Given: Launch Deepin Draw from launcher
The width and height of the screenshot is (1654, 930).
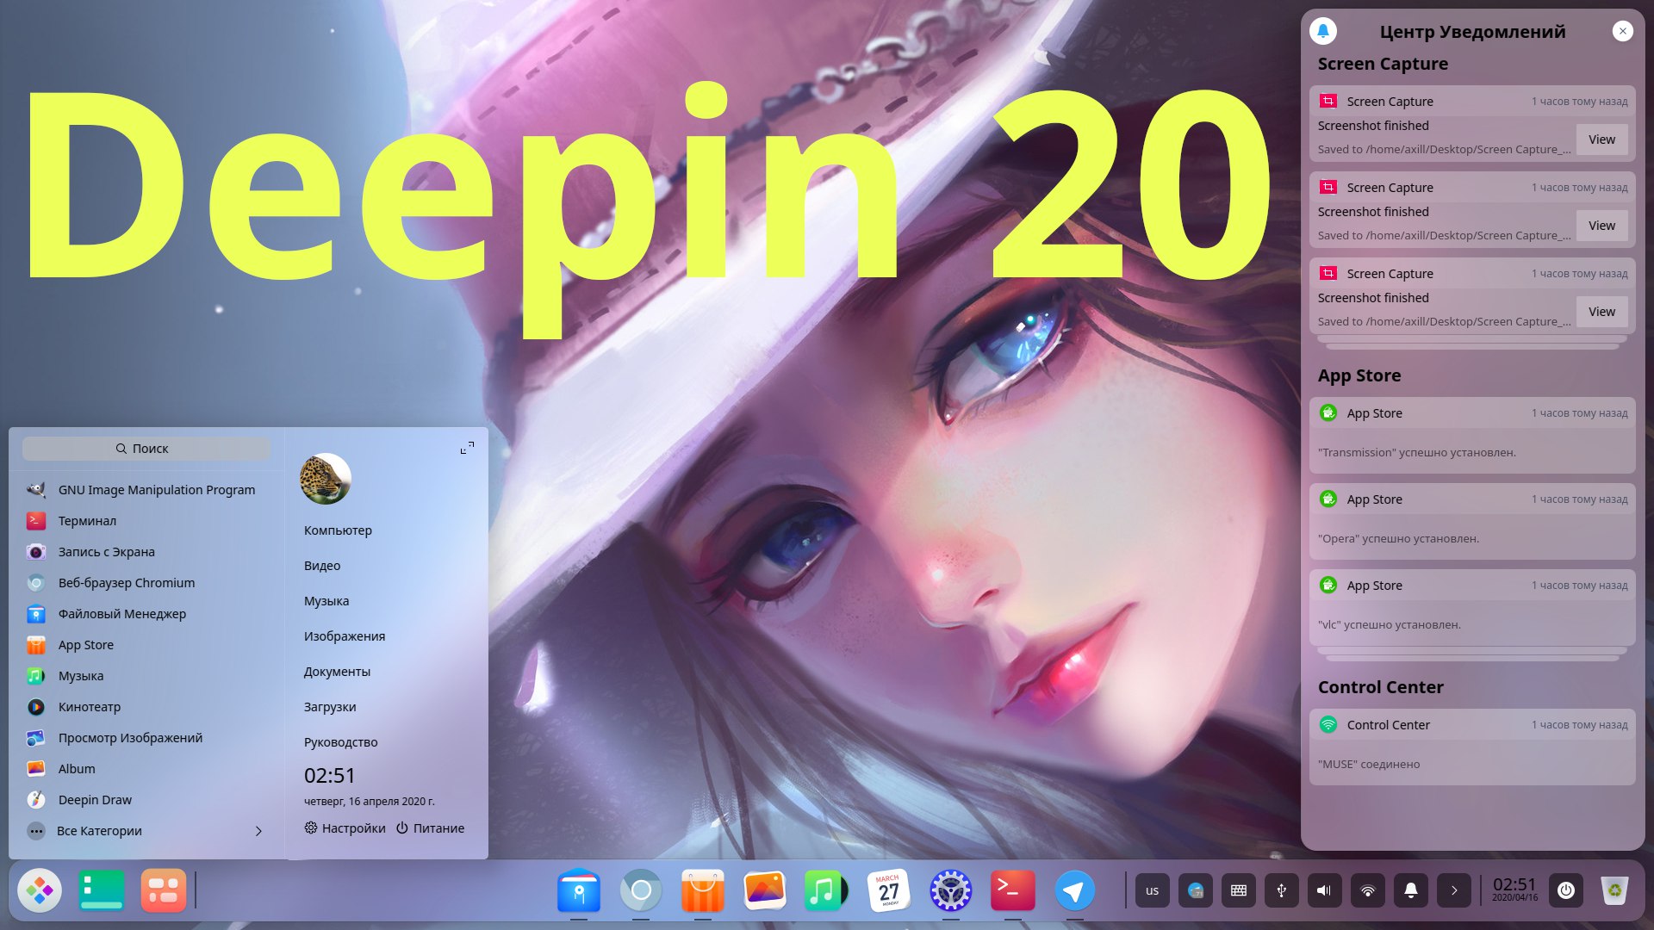Looking at the screenshot, I should 146,800.
